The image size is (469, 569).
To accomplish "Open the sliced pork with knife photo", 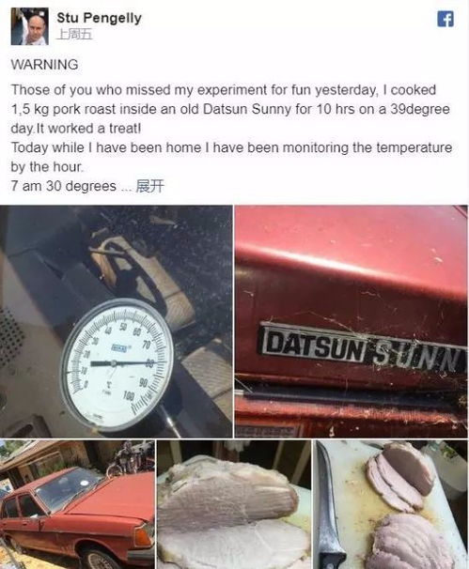I will [x=391, y=504].
